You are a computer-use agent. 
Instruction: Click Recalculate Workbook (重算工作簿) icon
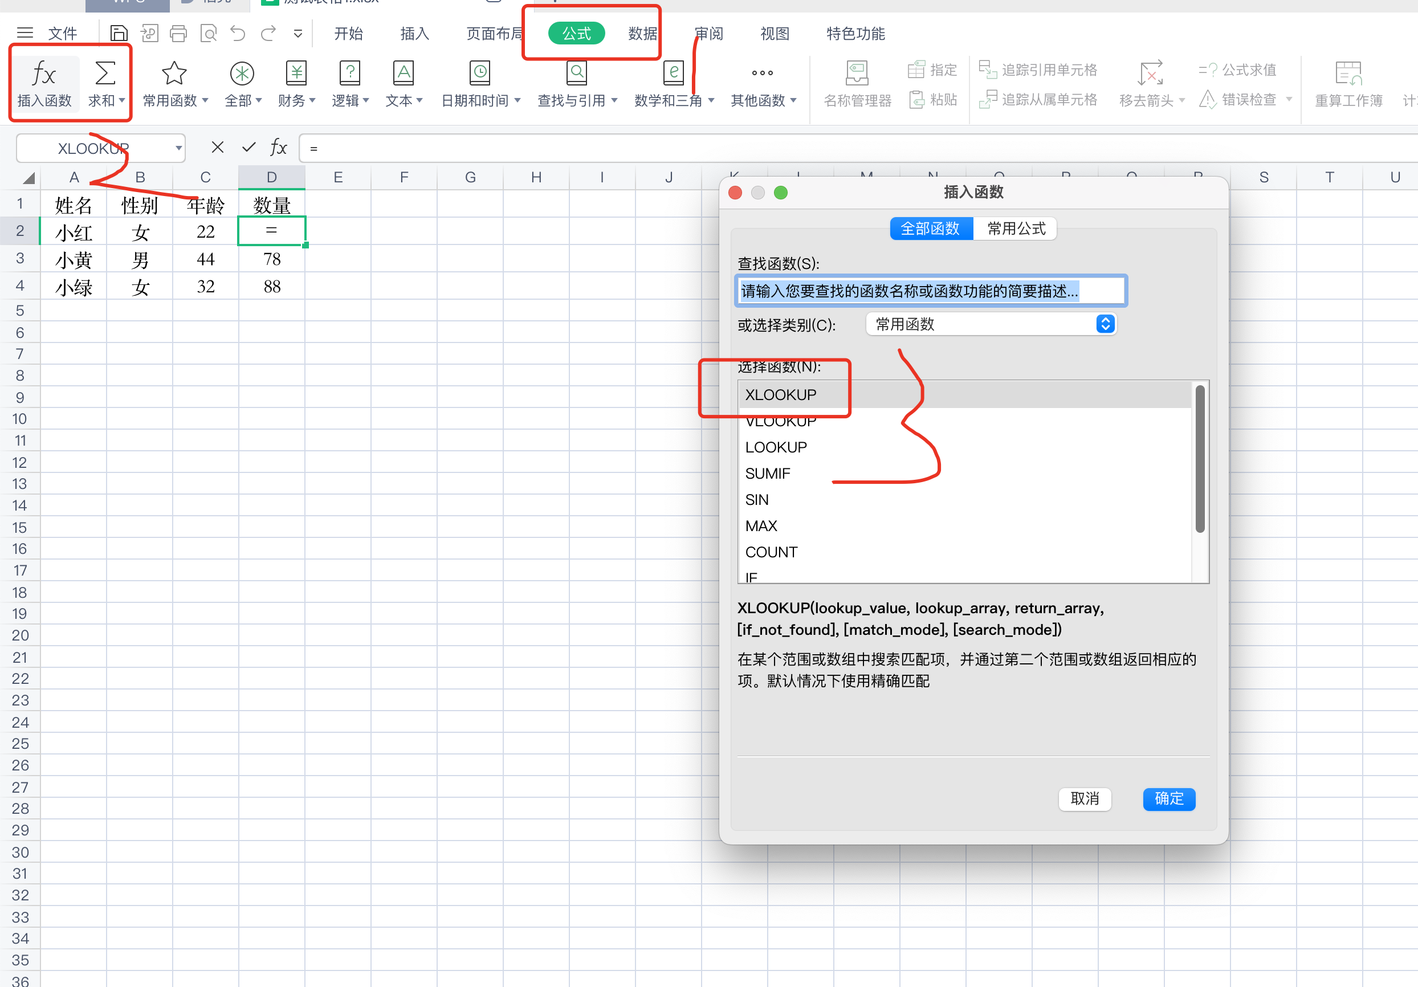pos(1348,74)
